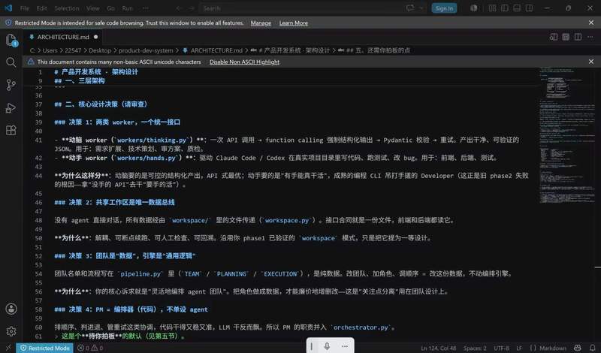This screenshot has height=353, width=601.
Task: Open the Edit menu
Action: (x=42, y=8)
